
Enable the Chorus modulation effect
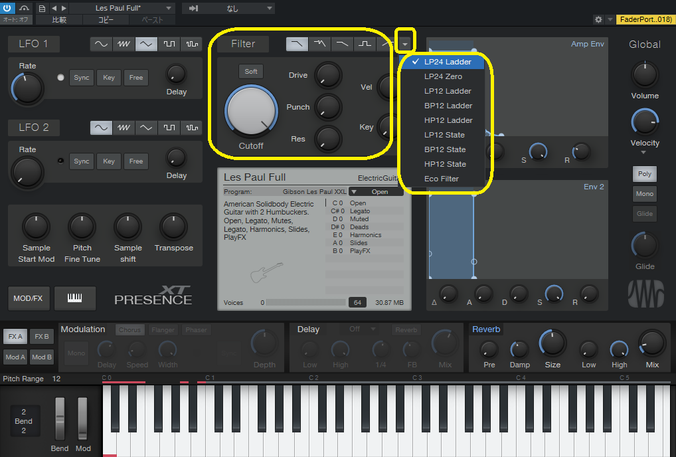point(129,330)
